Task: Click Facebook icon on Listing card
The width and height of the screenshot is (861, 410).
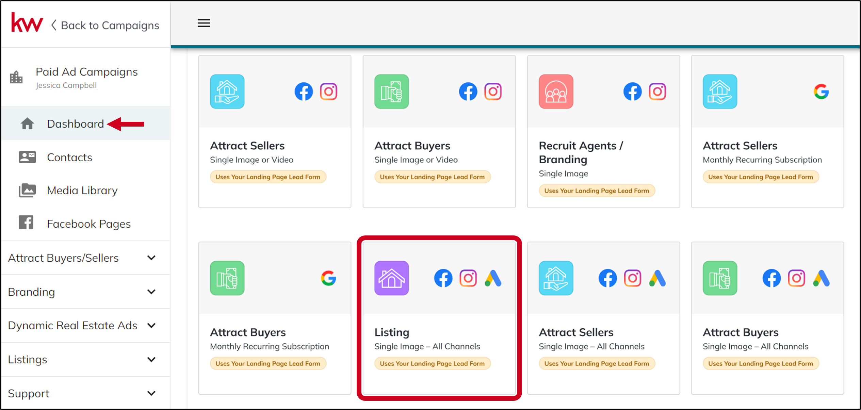Action: pyautogui.click(x=443, y=278)
